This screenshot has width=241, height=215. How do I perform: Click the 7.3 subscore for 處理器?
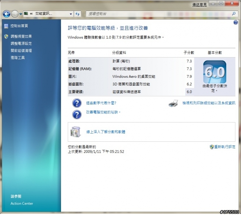pos(189,61)
